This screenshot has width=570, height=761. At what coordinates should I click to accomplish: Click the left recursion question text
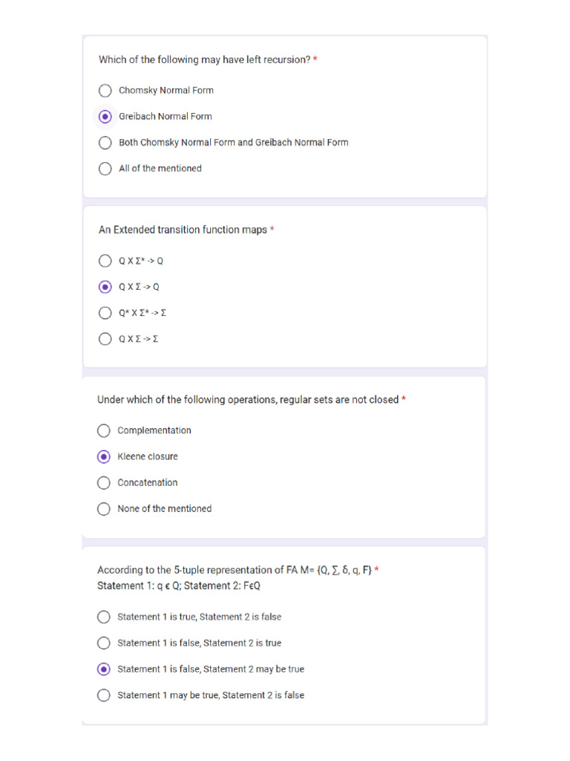[205, 59]
